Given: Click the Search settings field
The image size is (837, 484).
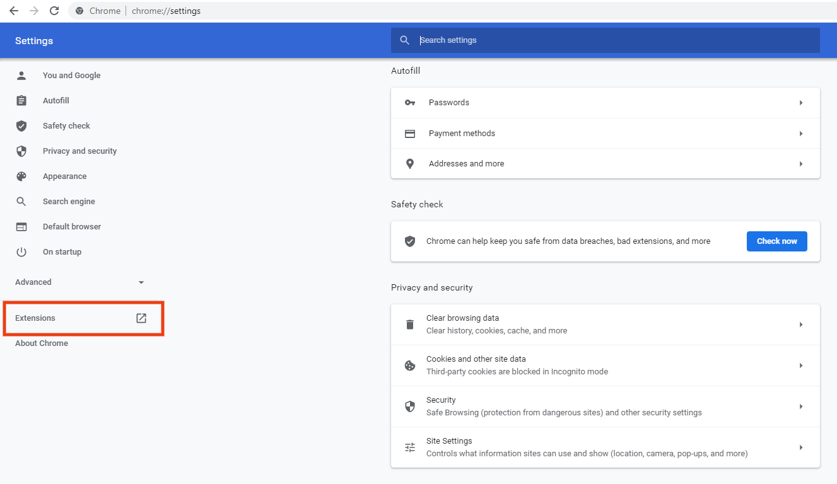Looking at the screenshot, I should click(606, 40).
